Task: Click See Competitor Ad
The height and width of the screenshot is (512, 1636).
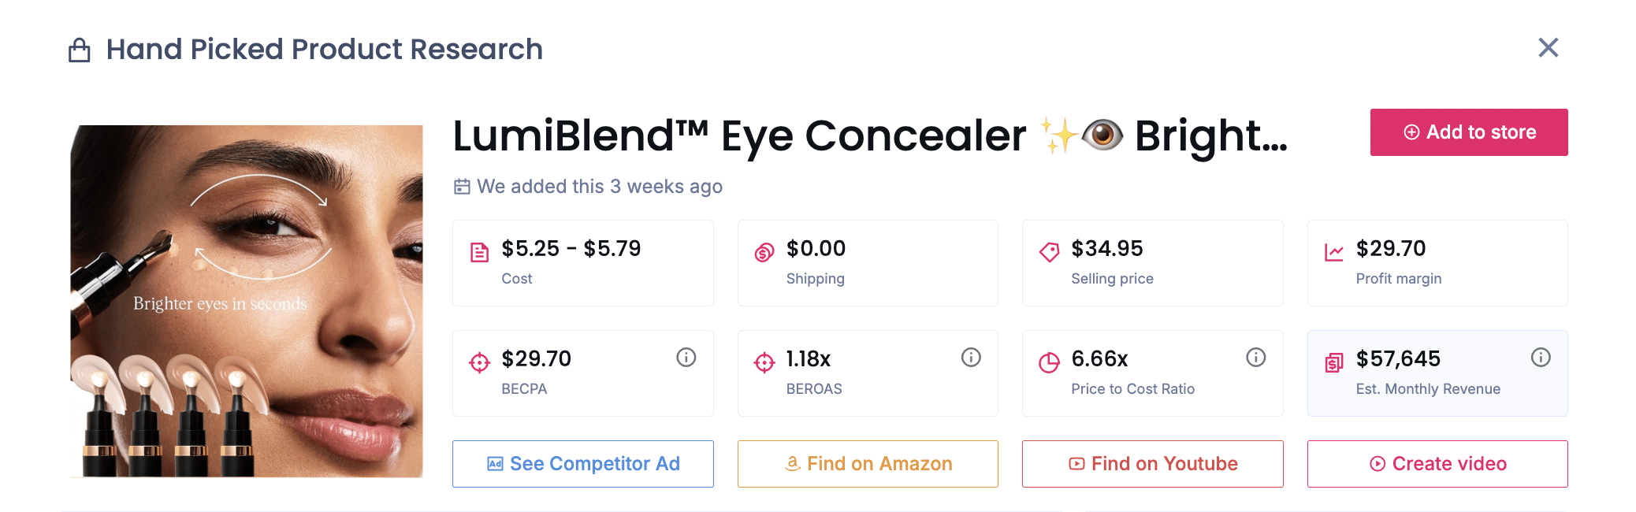Action: click(582, 464)
